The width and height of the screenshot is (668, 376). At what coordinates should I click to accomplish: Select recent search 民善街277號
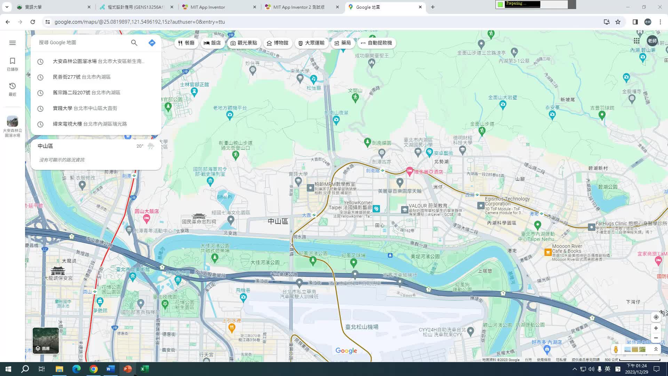96,77
